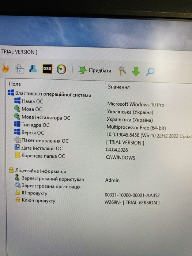
Task: Click the flame stability test icon
Action: point(5,68)
